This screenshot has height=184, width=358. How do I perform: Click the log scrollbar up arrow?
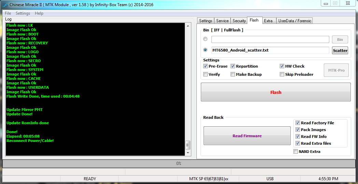click(x=188, y=26)
